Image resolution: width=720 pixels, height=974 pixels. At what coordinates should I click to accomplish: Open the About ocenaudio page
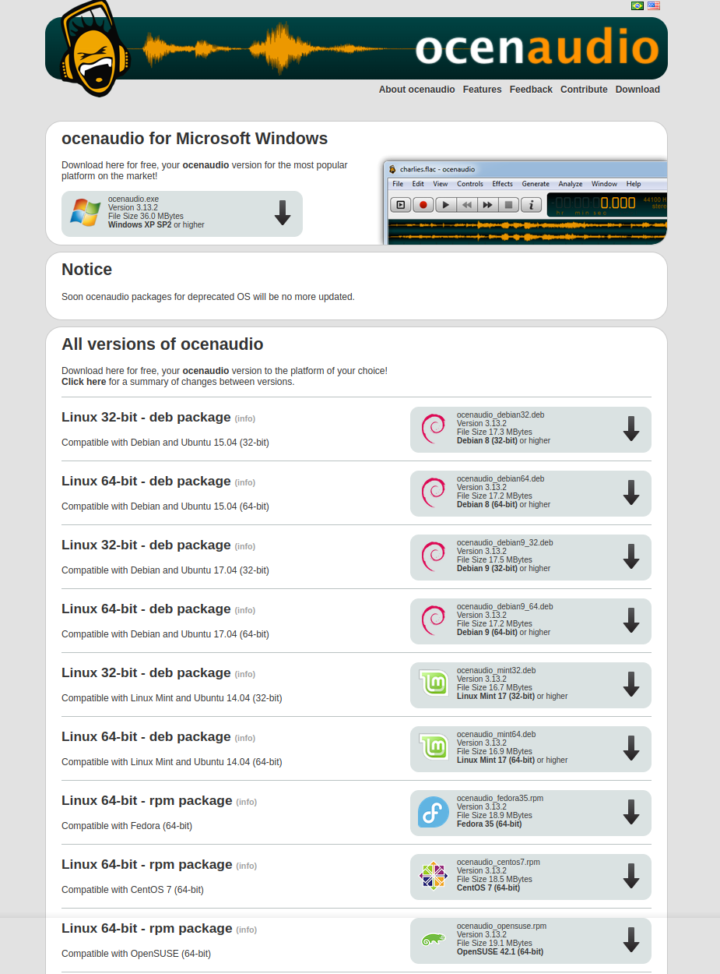[x=417, y=90]
